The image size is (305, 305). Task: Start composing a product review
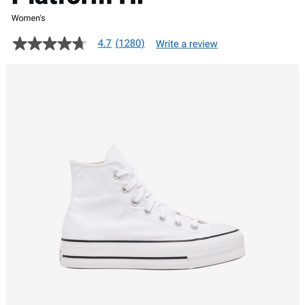point(186,44)
